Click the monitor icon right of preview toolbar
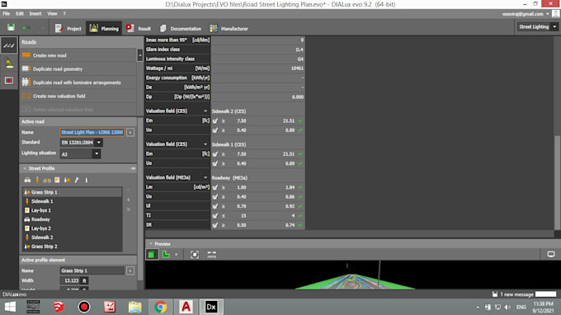Screen dimensions: 561x315 click(x=550, y=254)
